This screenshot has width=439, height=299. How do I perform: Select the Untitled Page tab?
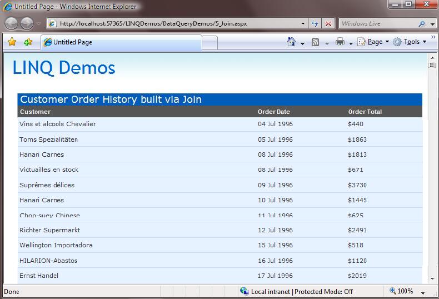121,42
